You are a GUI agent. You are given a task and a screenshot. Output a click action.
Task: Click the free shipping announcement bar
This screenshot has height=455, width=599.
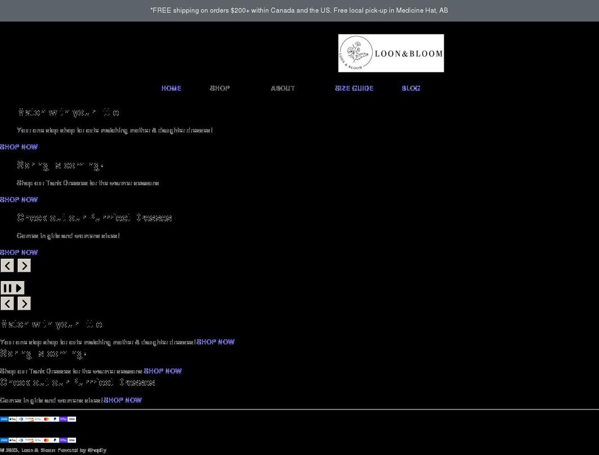(299, 10)
